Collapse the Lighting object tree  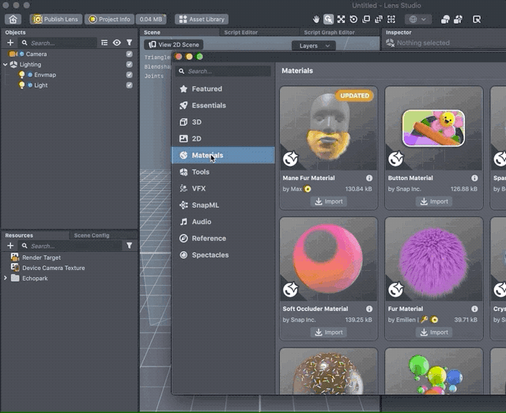point(5,64)
